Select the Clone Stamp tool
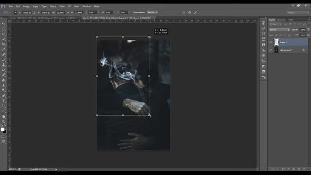The height and width of the screenshot is (175, 311). (3, 65)
